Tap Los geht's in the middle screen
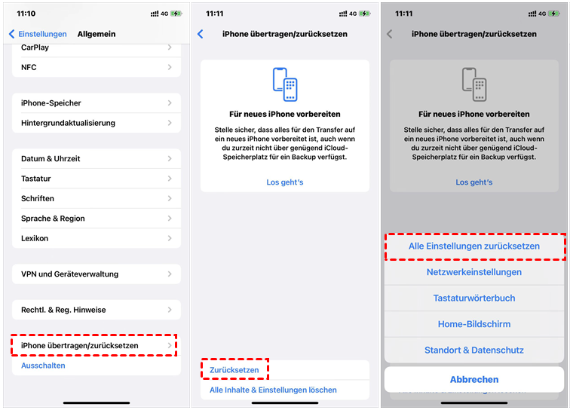Image resolution: width=570 pixels, height=410 pixels. pos(285,182)
